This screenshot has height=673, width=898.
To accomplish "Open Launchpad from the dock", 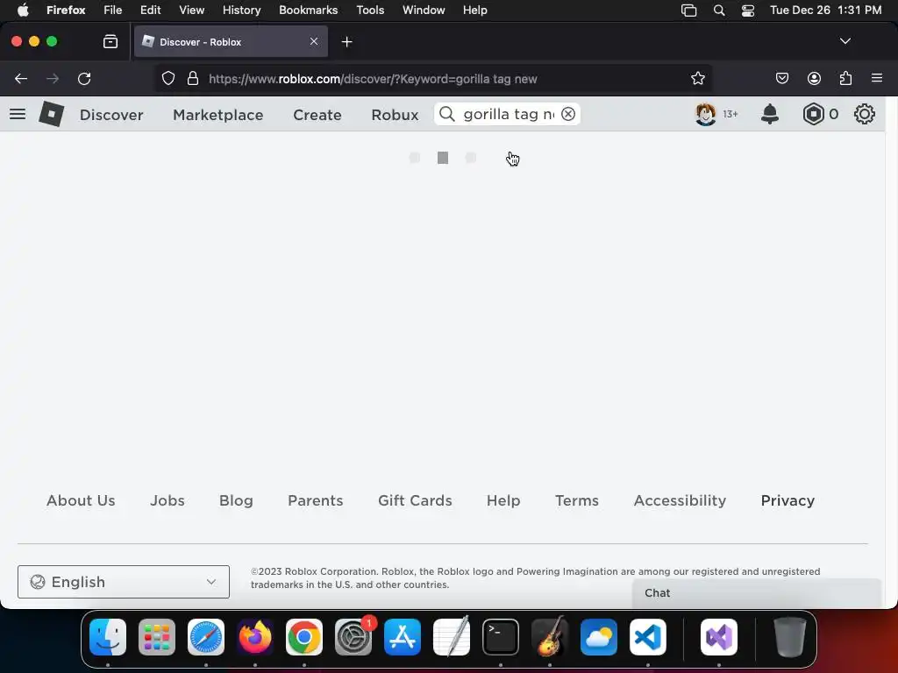I will click(157, 637).
